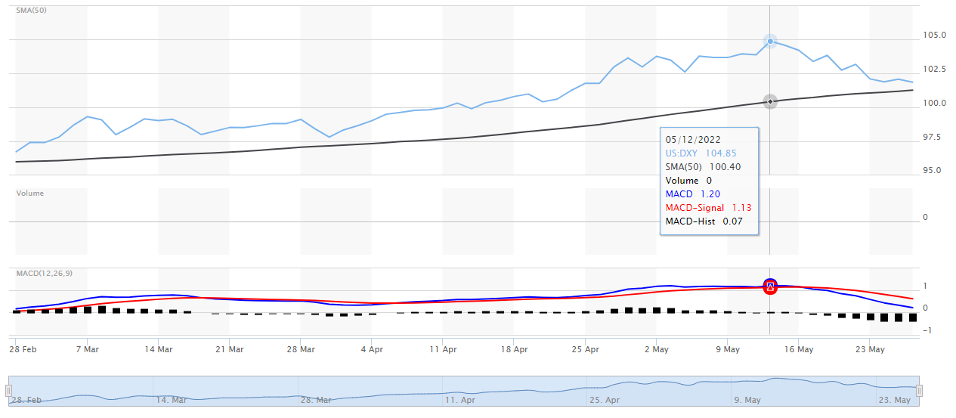Click the 100.0 price axis label

(x=934, y=103)
